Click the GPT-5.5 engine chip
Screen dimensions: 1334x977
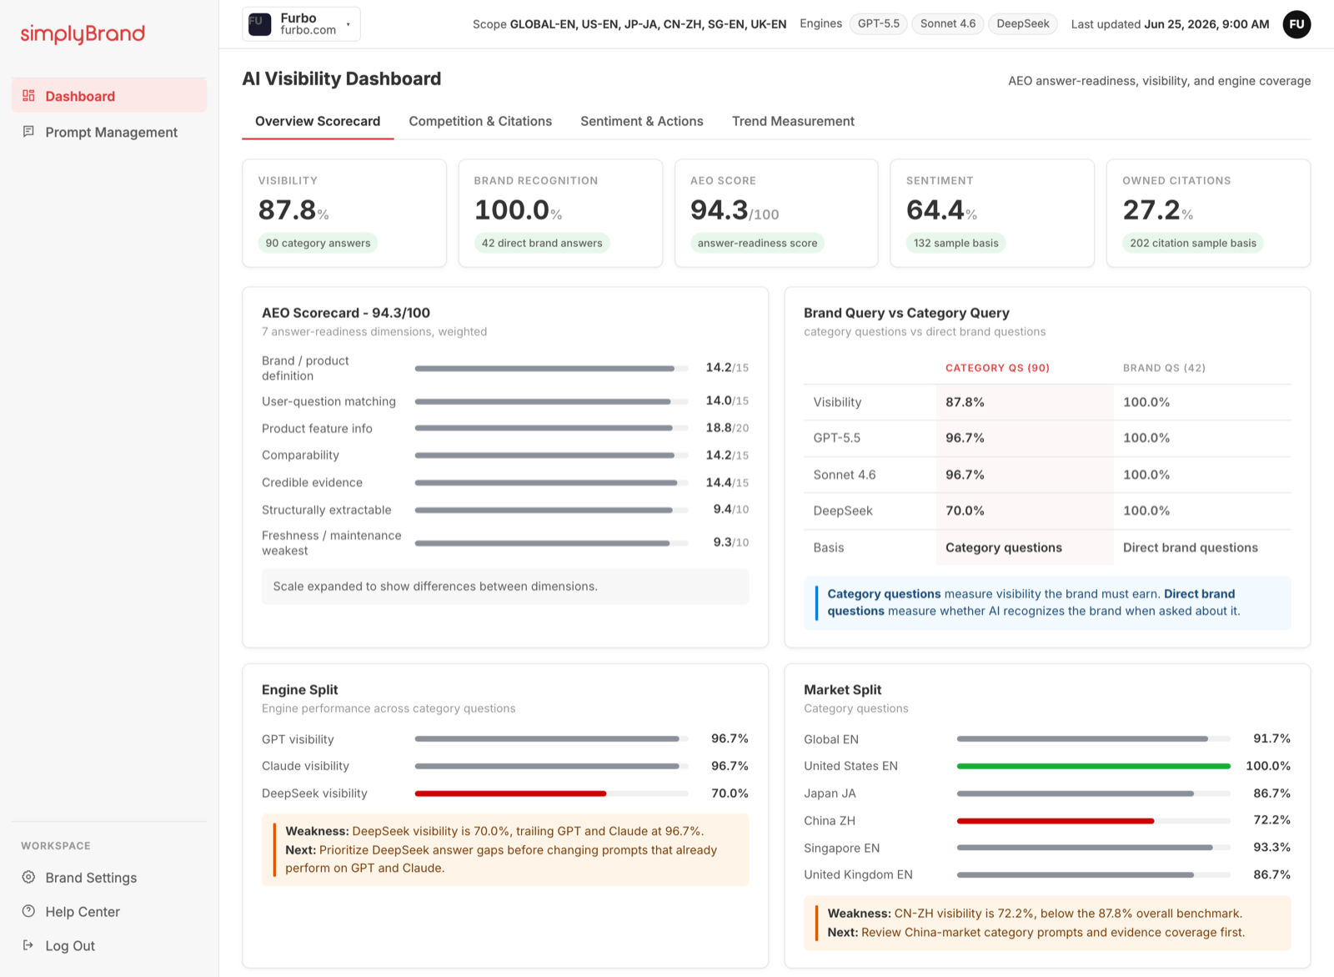tap(879, 24)
